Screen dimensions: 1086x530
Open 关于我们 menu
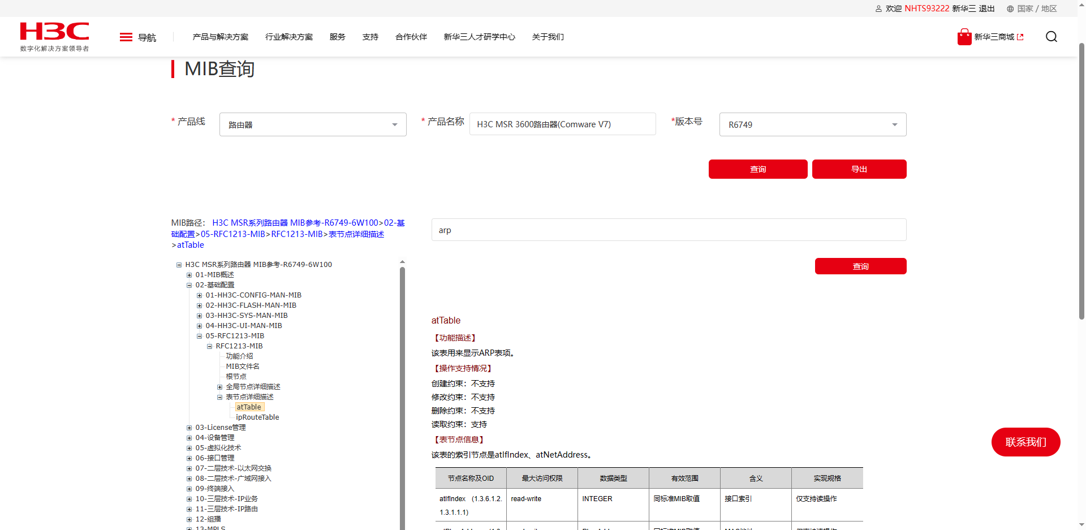(548, 37)
